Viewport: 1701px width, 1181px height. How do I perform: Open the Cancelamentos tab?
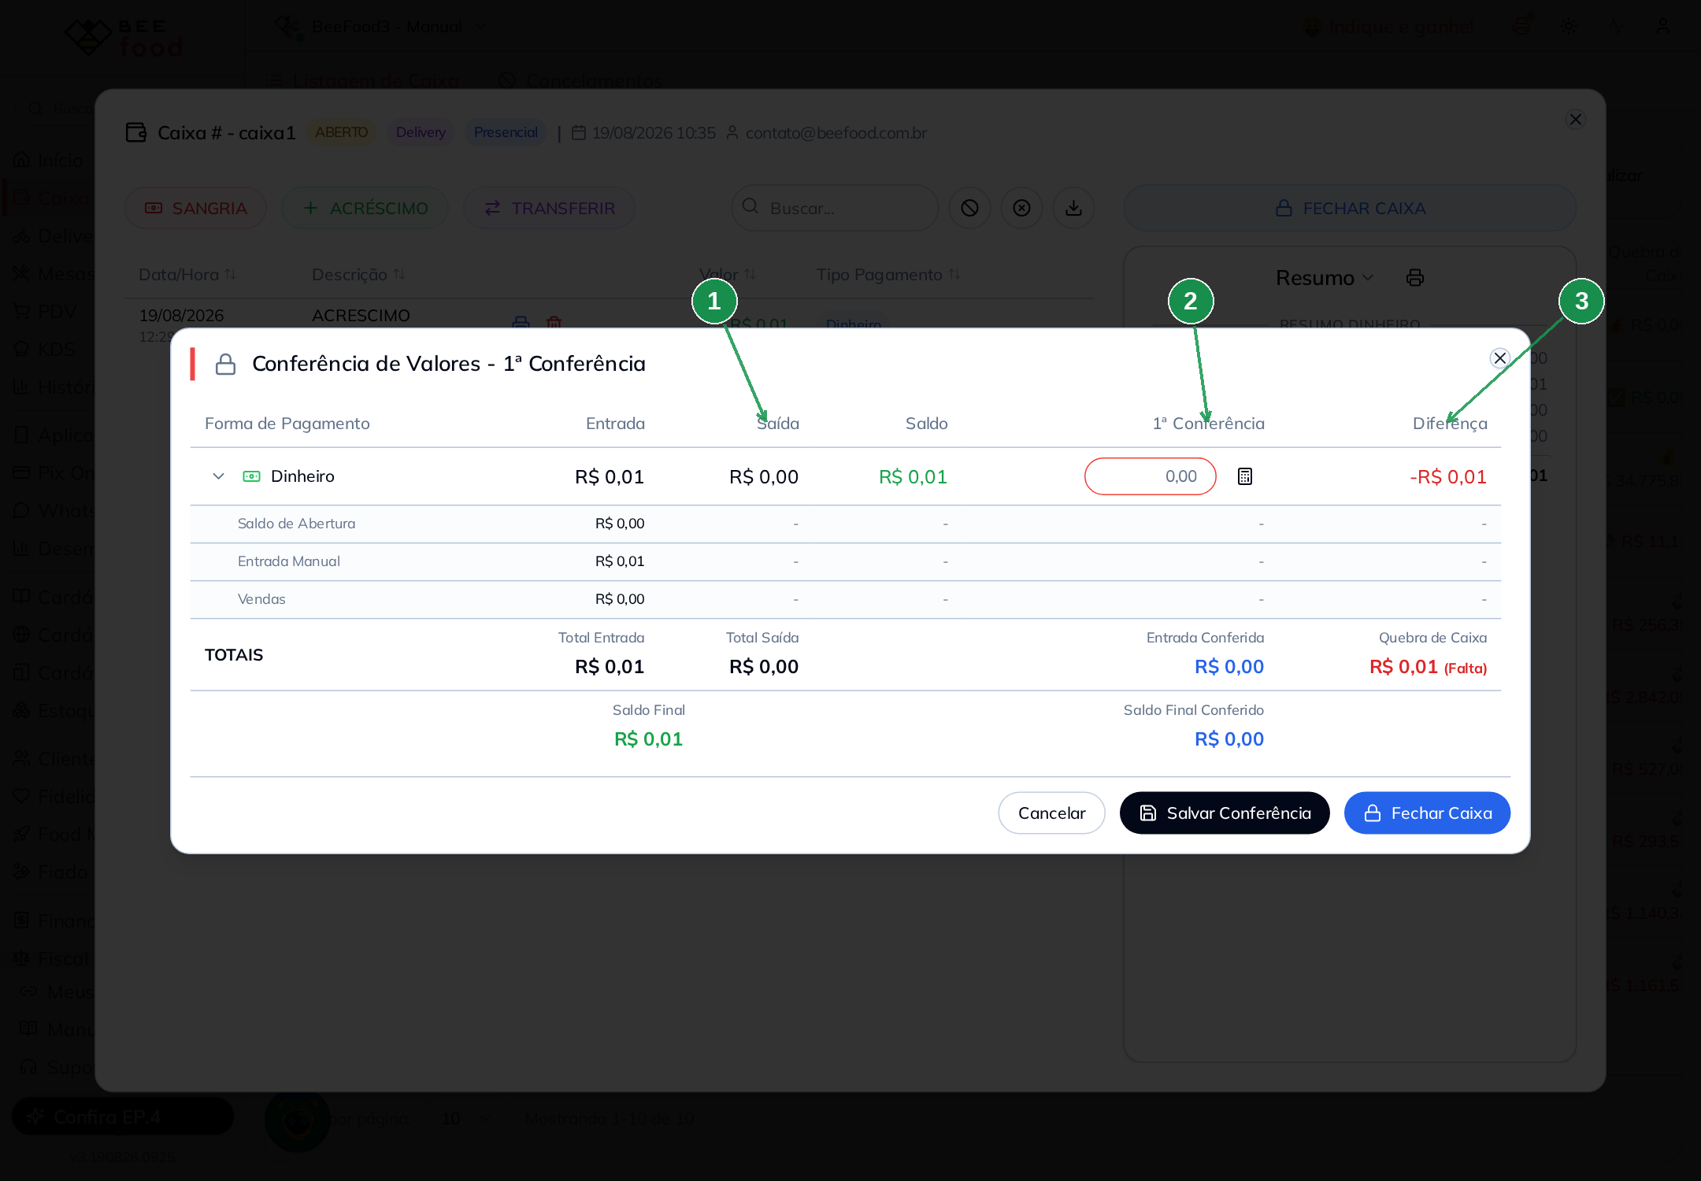580,81
